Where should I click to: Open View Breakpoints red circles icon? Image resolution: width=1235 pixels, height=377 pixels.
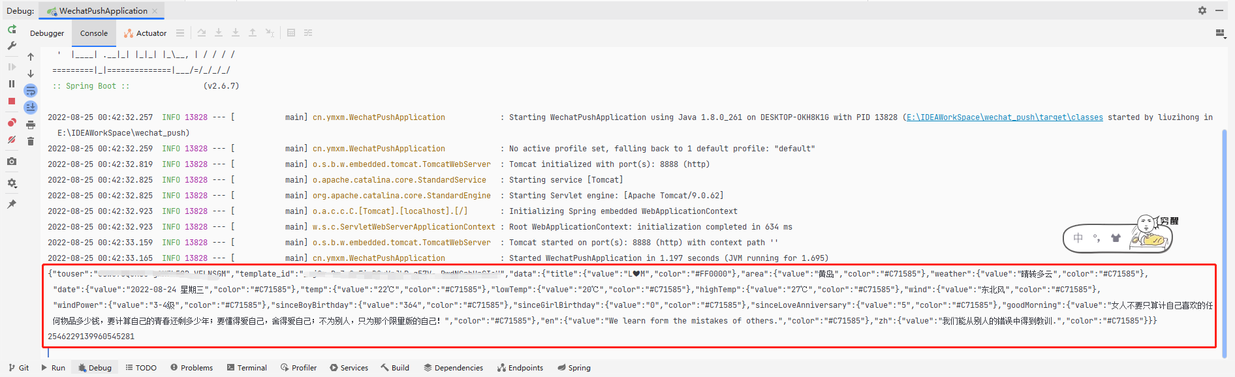click(x=12, y=122)
